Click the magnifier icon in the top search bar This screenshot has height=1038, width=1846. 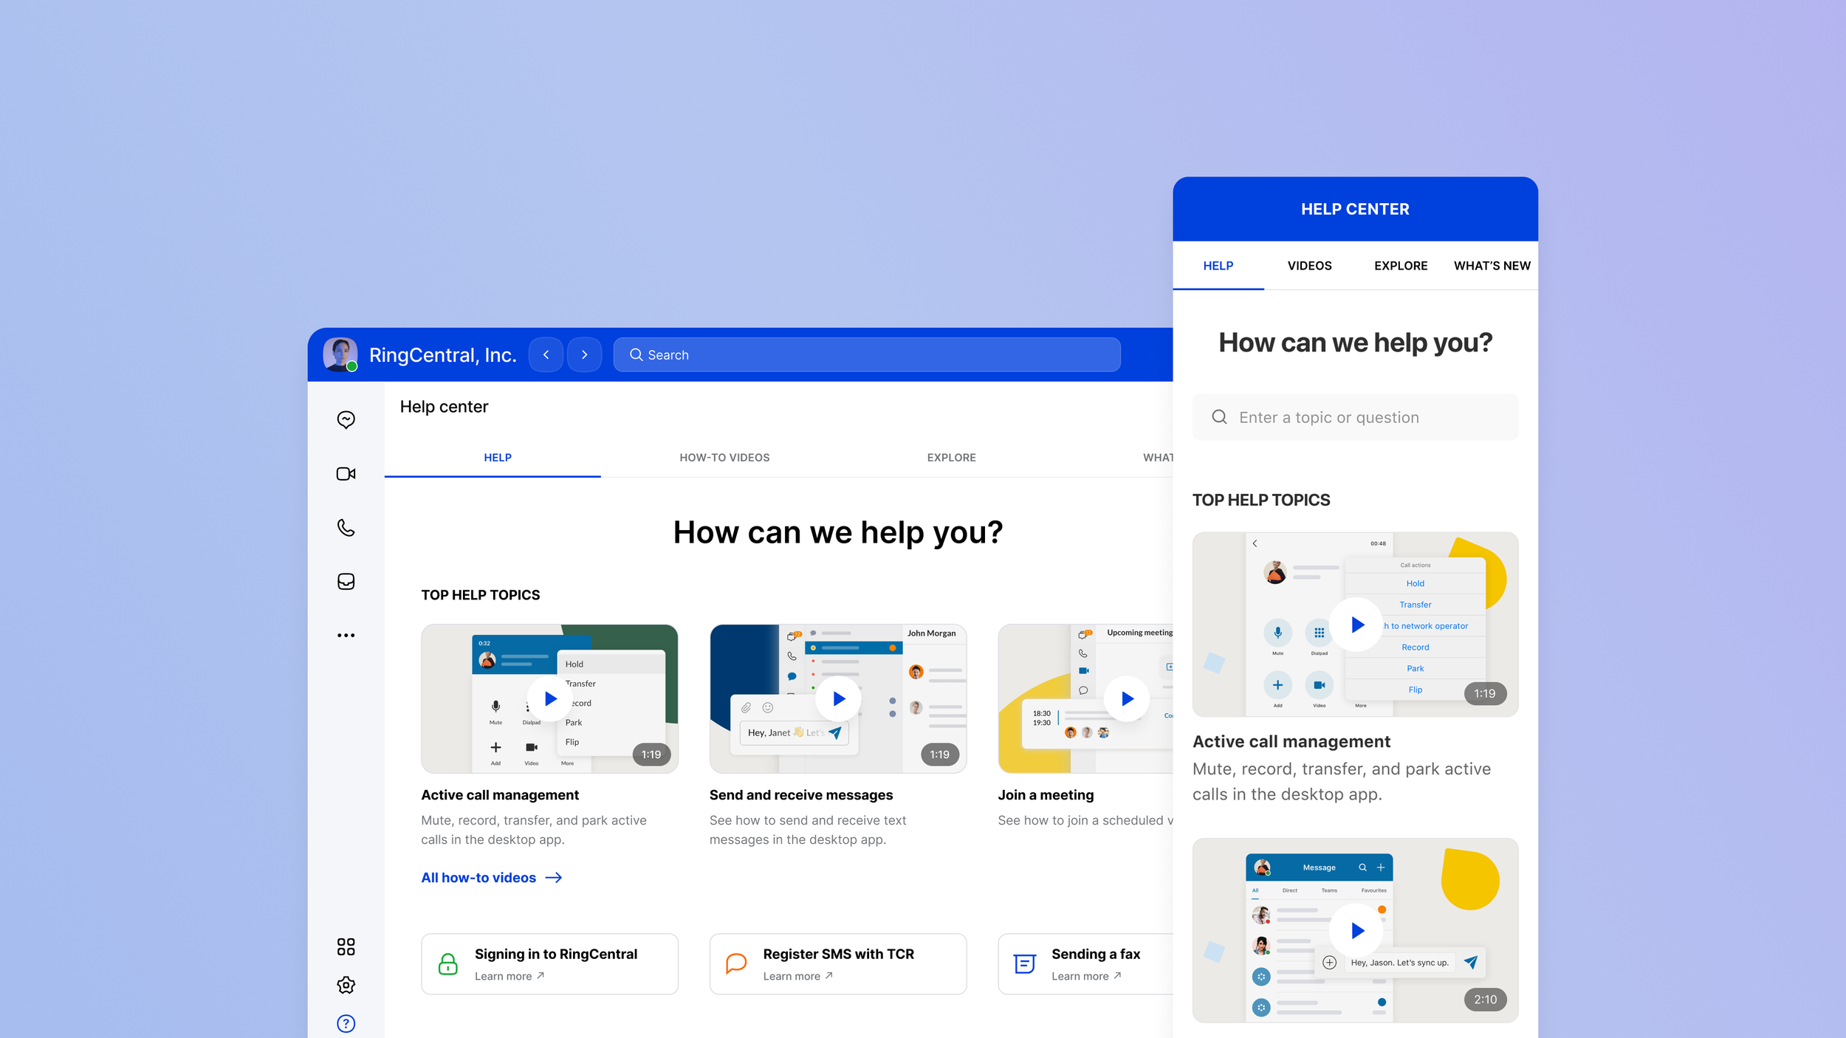pyautogui.click(x=636, y=354)
